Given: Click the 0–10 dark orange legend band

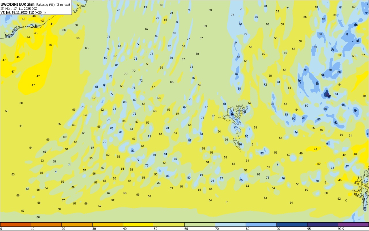Looking at the screenshot, I should 16,224.
